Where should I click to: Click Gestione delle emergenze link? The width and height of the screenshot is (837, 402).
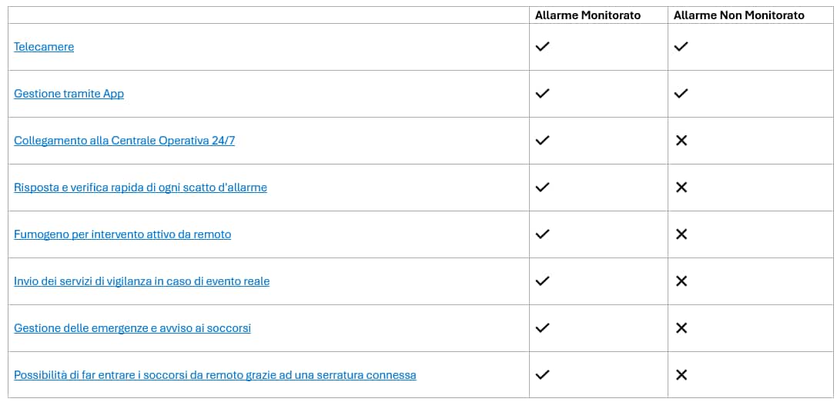(x=132, y=328)
